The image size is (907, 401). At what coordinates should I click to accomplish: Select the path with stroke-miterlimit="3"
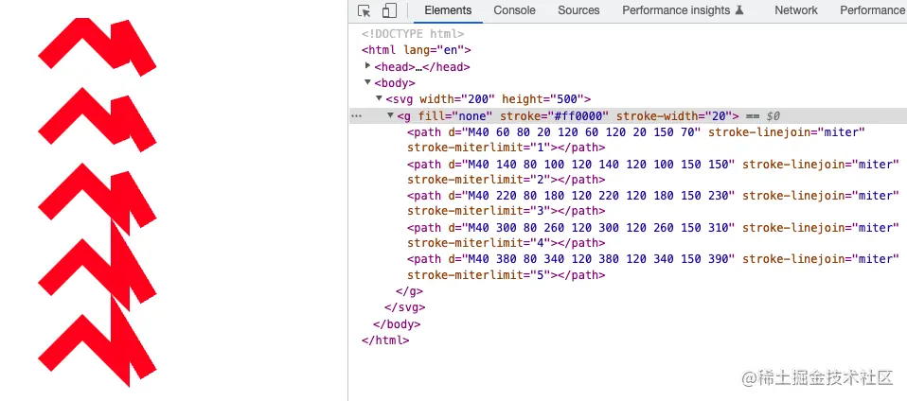[x=653, y=202]
